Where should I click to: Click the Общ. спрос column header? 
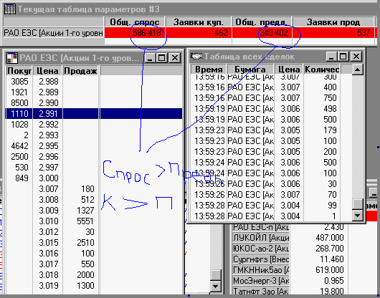point(135,22)
